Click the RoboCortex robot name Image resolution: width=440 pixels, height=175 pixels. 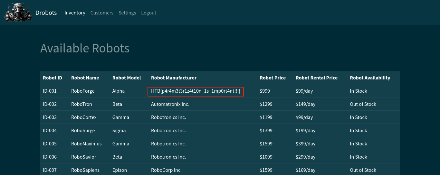point(84,117)
